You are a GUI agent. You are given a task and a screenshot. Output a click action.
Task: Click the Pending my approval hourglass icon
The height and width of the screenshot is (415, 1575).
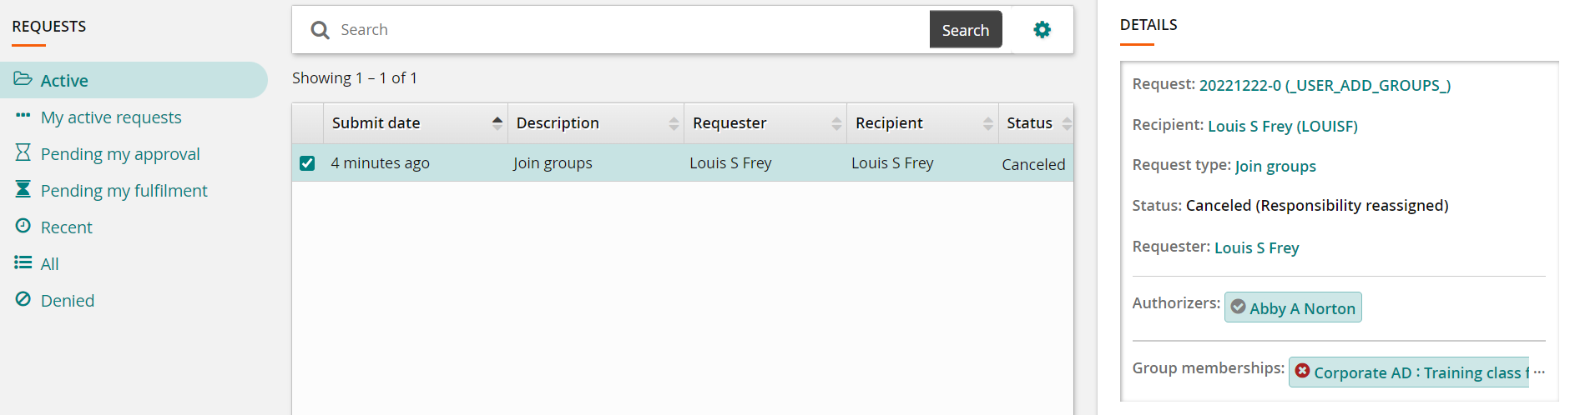pos(23,153)
